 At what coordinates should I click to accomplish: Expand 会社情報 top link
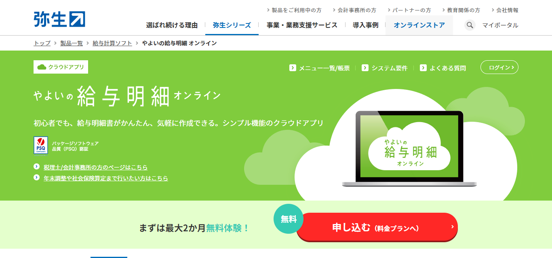(505, 10)
